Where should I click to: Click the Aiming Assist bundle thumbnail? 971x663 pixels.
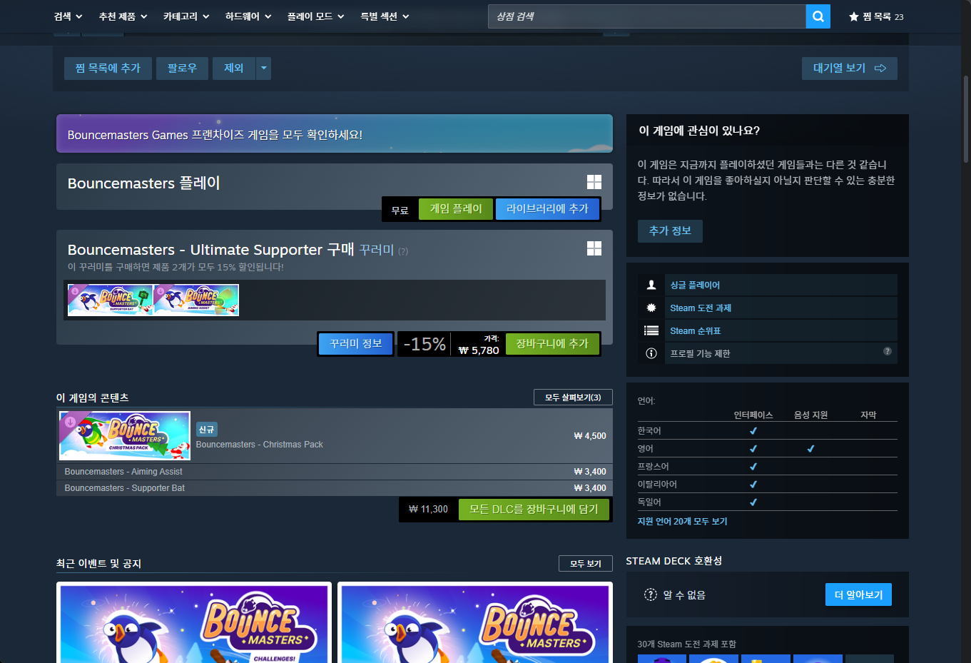point(196,300)
